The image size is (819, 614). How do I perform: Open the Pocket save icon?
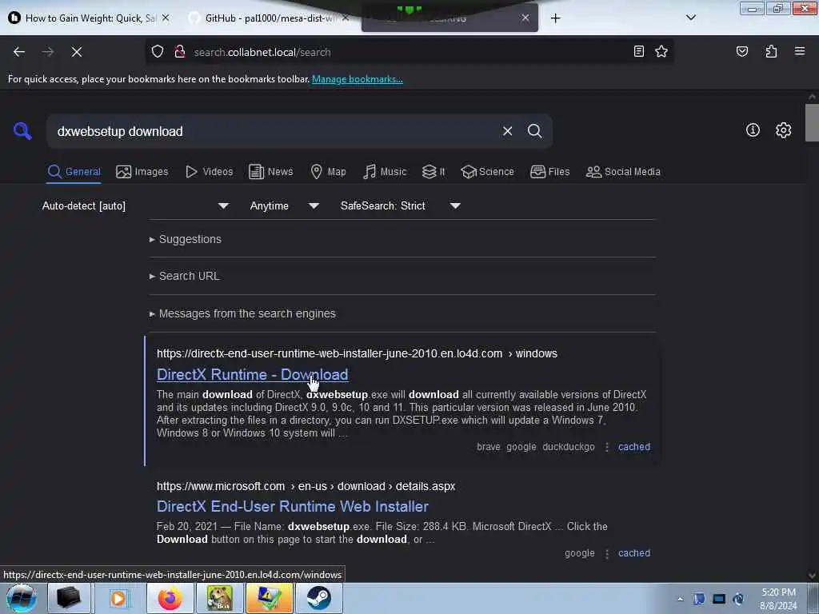pos(741,52)
